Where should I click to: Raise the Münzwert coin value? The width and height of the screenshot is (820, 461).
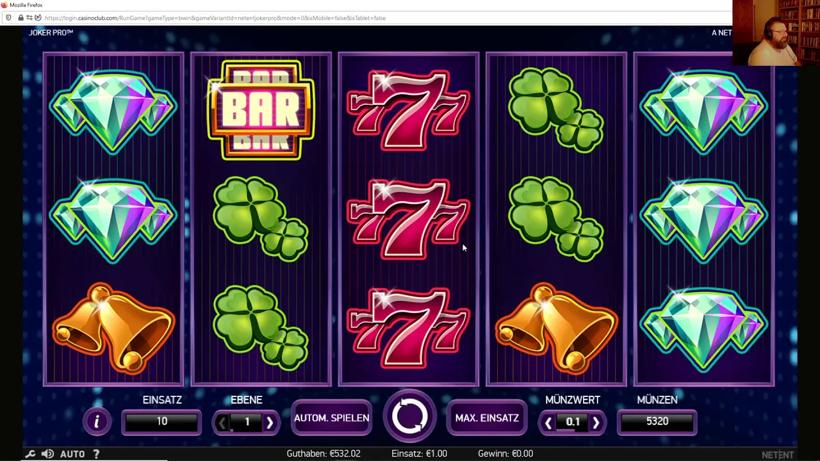pos(596,423)
